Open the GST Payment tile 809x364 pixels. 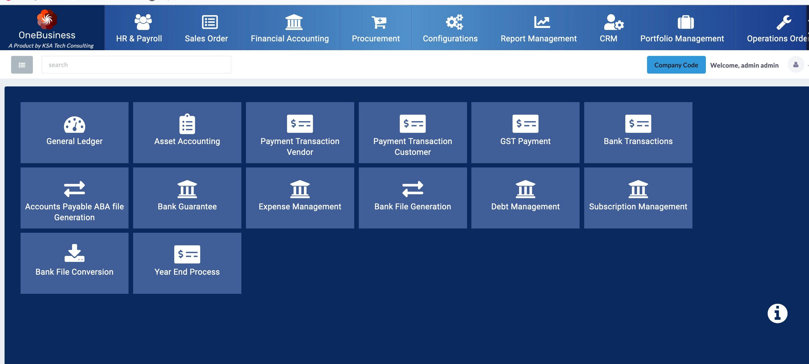[525, 132]
